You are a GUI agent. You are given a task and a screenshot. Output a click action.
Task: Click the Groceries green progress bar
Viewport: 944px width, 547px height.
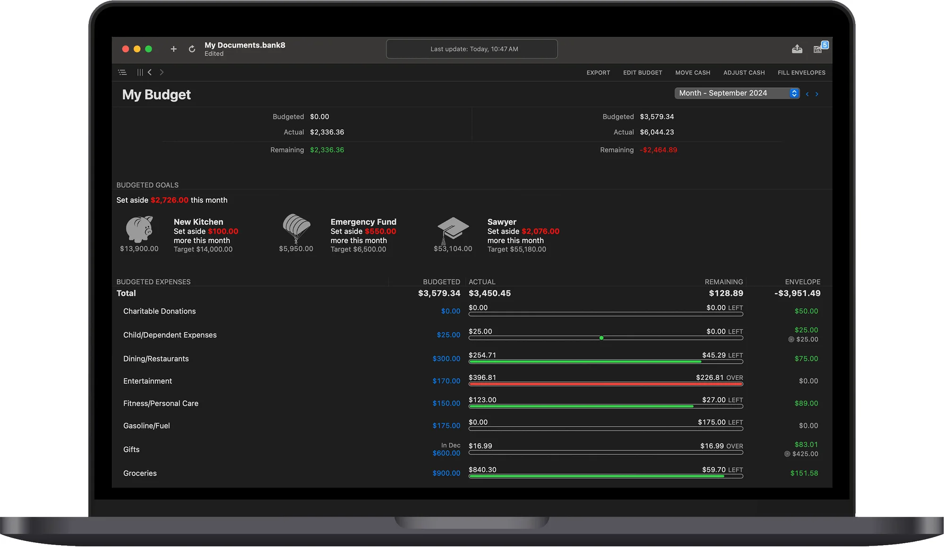pyautogui.click(x=606, y=476)
